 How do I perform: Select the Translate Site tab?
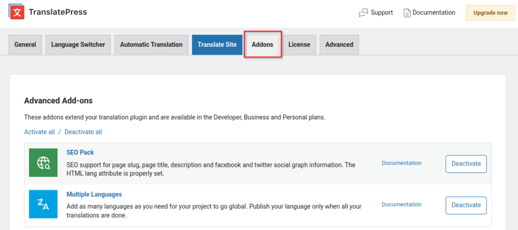[x=217, y=44]
